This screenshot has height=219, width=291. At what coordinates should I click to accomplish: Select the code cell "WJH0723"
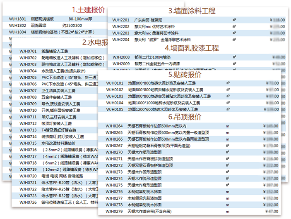point(28,195)
